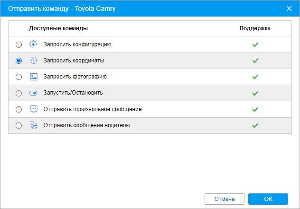
Task: Click the gear icon for Запросить конфигурацию
Action: [33, 44]
